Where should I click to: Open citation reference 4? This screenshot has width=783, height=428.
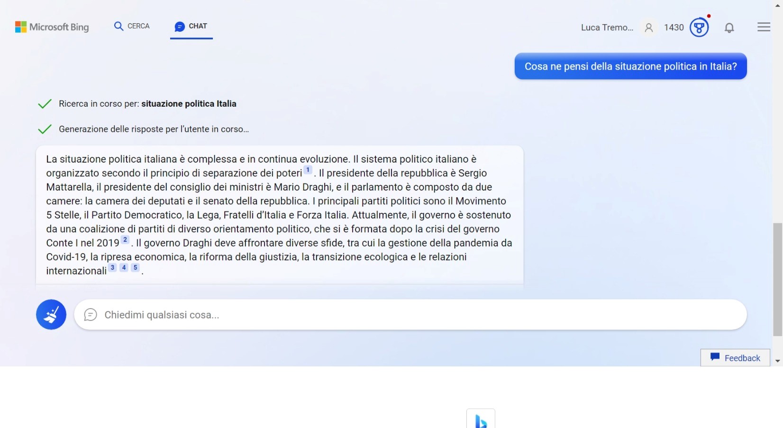point(124,268)
